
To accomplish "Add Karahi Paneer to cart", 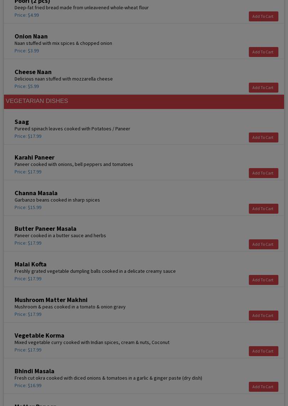I will [x=263, y=173].
